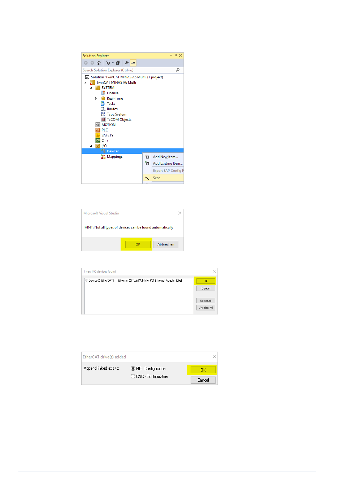This screenshot has width=343, height=491.
Task: Collapse the SYSTEM tree node
Action: (91, 88)
